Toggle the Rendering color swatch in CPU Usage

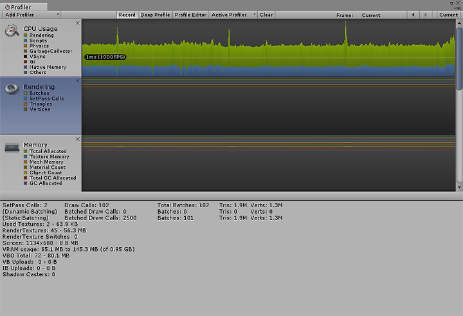click(x=25, y=35)
